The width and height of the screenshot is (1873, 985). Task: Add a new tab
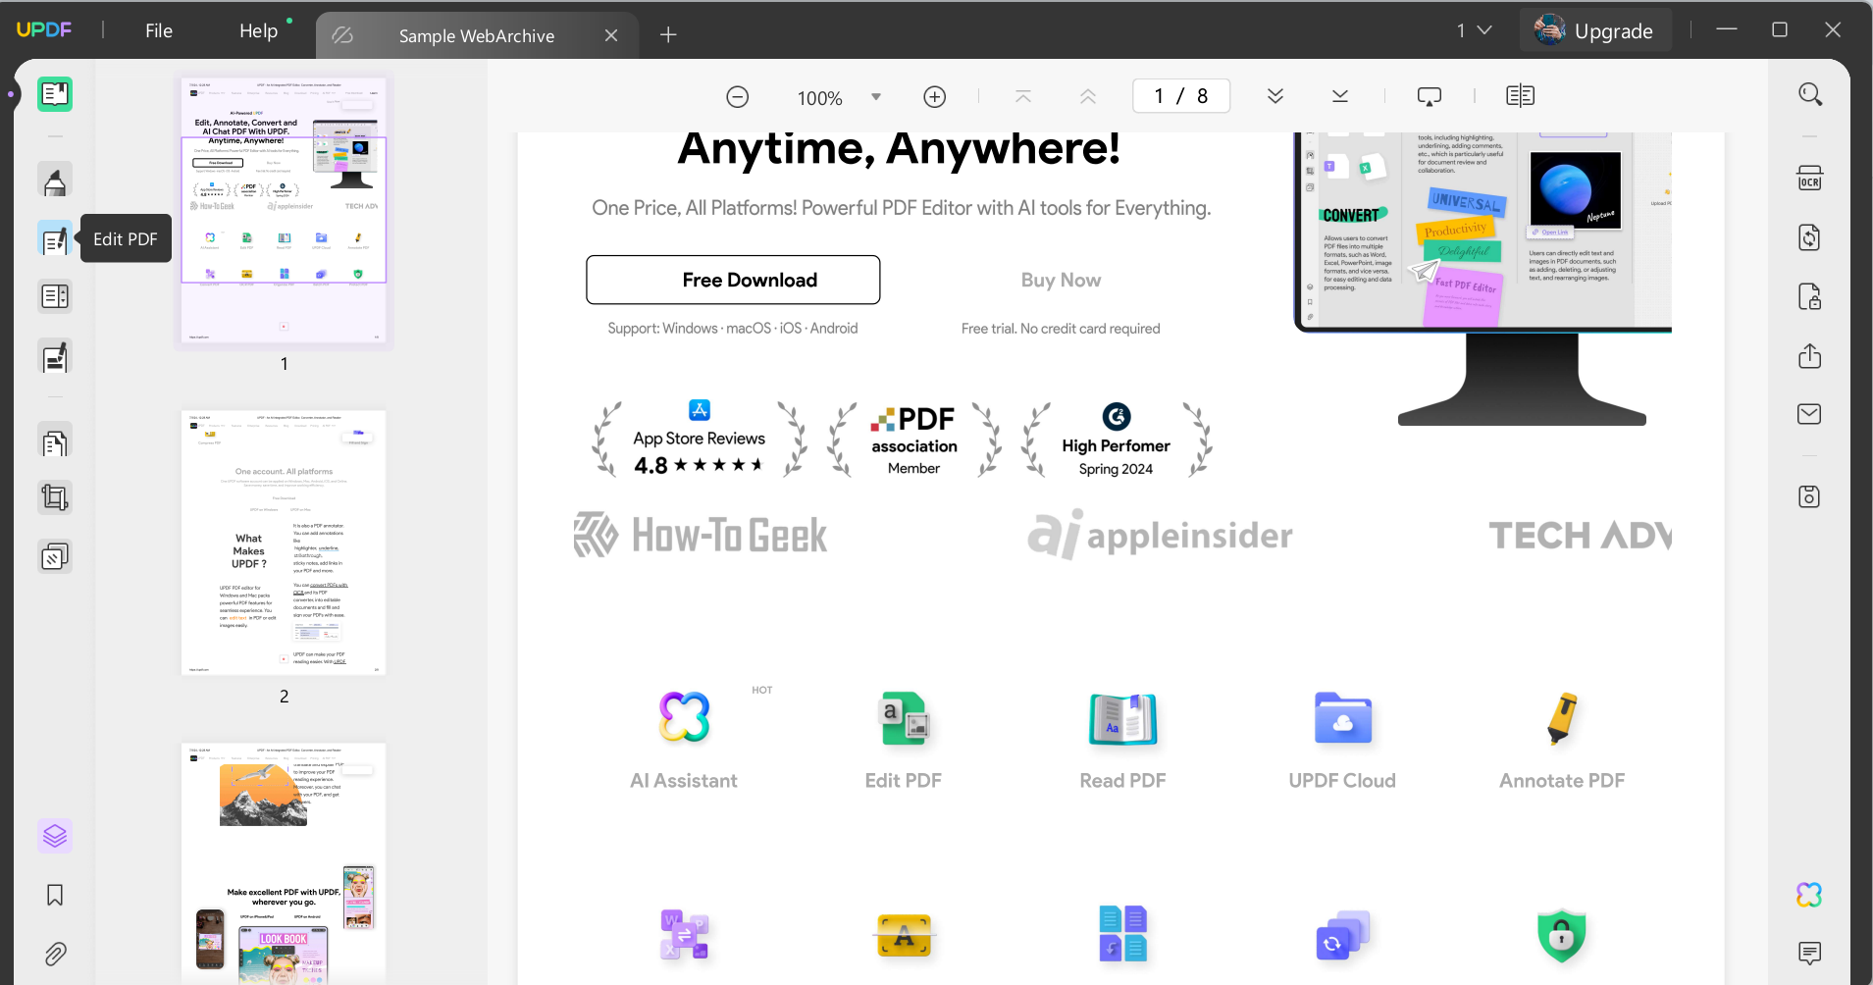[x=668, y=35]
